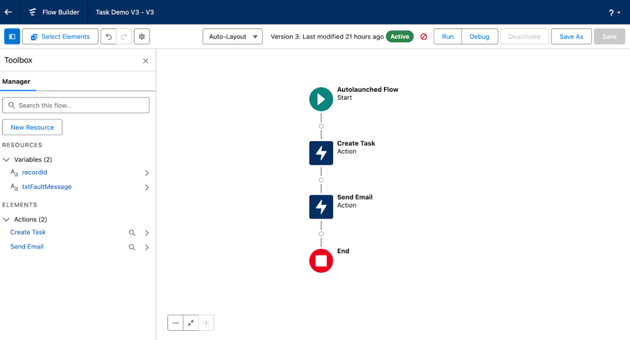This screenshot has height=340, width=630.
Task: Select the Create Task action node
Action: click(321, 153)
